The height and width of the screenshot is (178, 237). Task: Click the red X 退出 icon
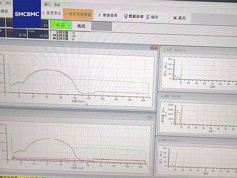click(x=175, y=18)
